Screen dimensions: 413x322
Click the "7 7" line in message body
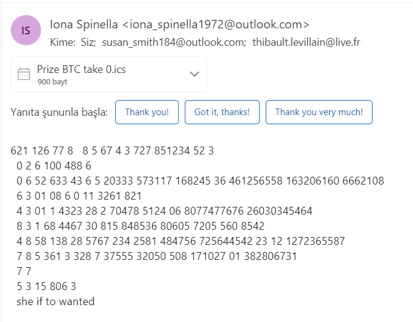24,271
